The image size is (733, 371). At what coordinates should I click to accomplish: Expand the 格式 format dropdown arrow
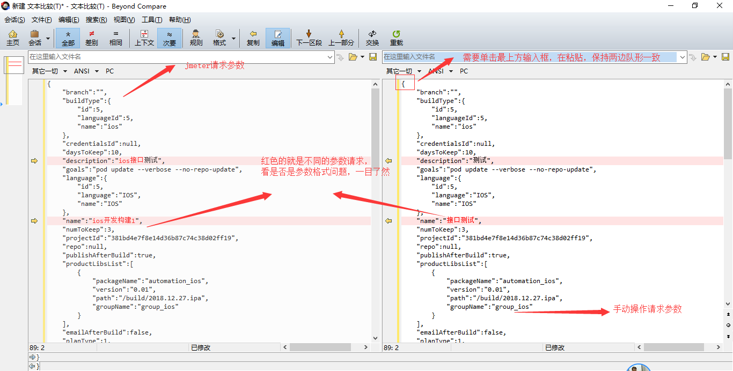point(233,39)
